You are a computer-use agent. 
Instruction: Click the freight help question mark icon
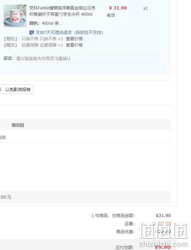point(154,224)
